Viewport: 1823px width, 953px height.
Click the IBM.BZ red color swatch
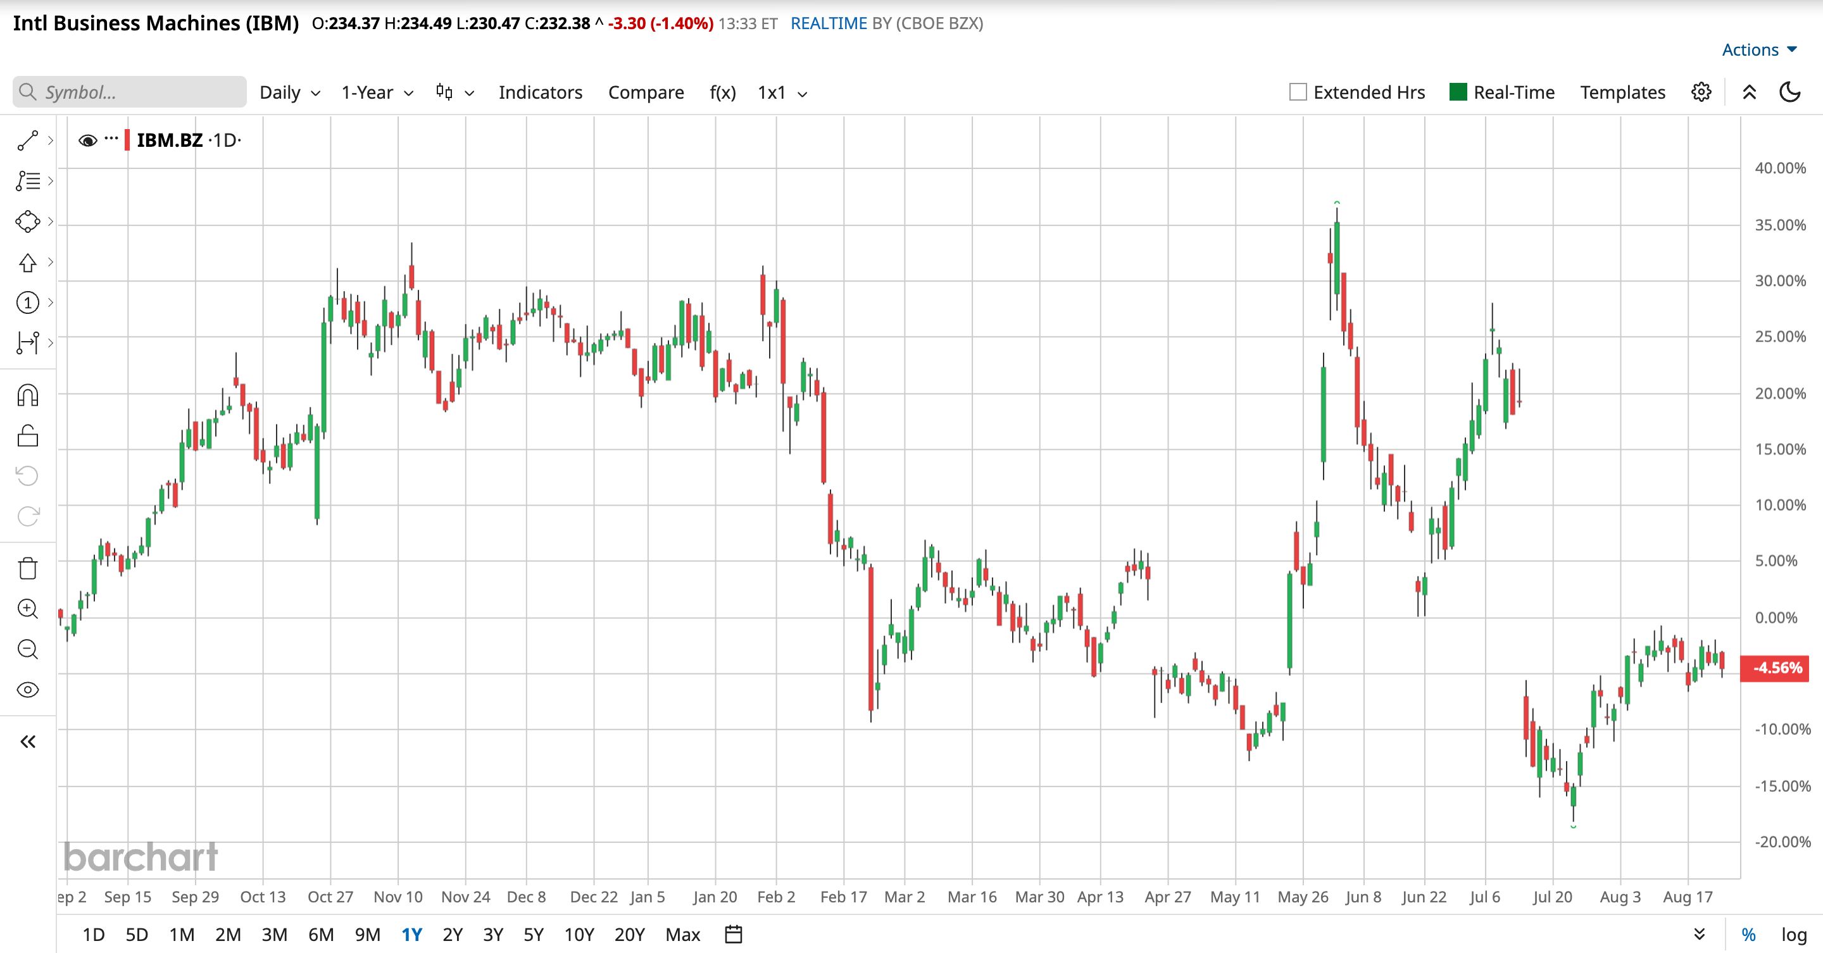pos(127,140)
